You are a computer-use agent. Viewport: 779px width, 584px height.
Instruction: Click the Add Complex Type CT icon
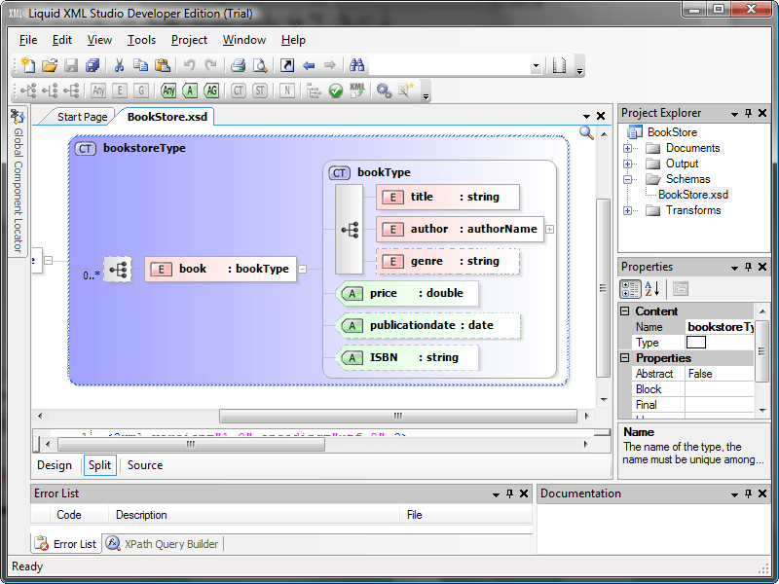click(239, 91)
